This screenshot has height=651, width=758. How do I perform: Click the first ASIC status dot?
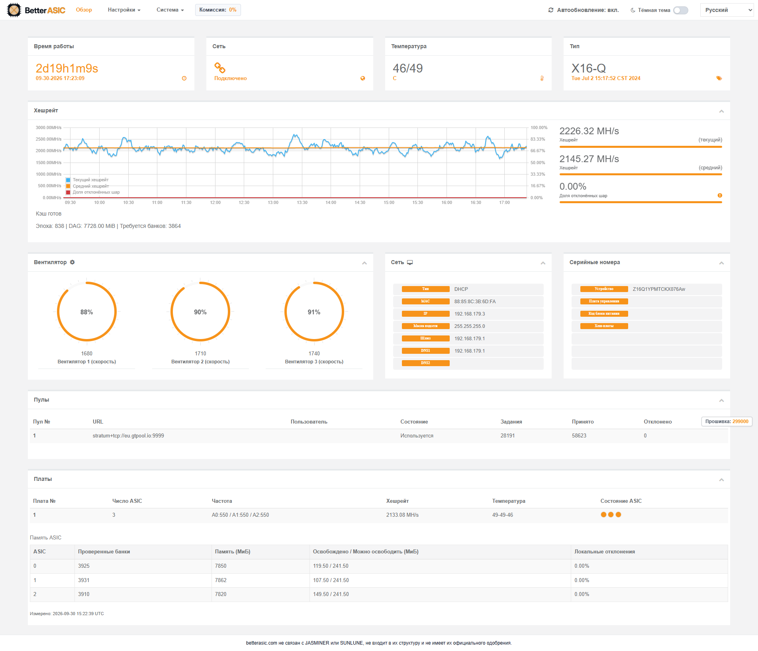[603, 515]
